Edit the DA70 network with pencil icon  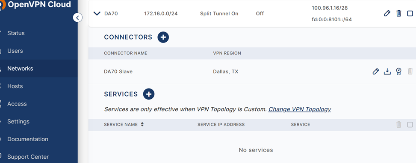pos(387,14)
